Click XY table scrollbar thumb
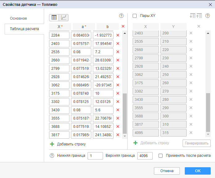 coord(208,113)
